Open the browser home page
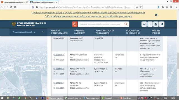The height and width of the screenshot is (100, 179). point(15,7)
